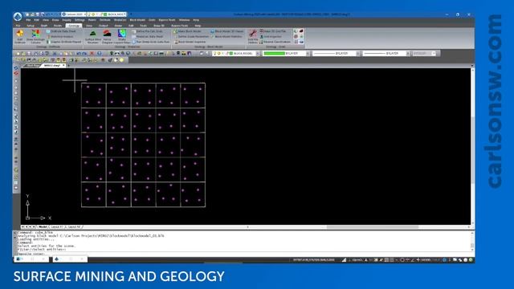Open the Block Model menu
The height and width of the screenshot is (289, 514).
(137, 20)
